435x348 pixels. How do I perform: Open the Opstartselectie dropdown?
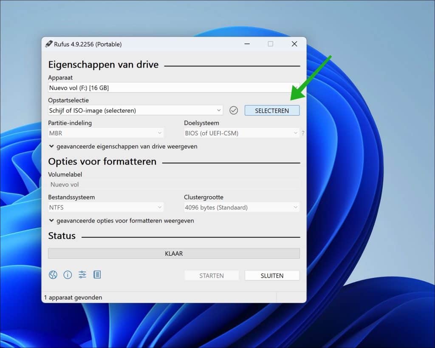[x=136, y=111]
